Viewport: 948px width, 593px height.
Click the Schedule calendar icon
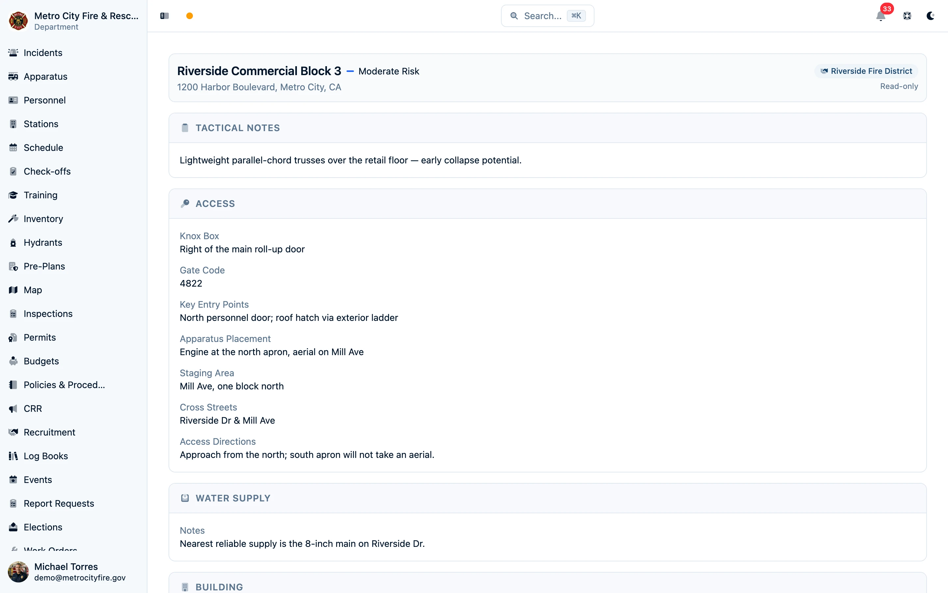(13, 148)
